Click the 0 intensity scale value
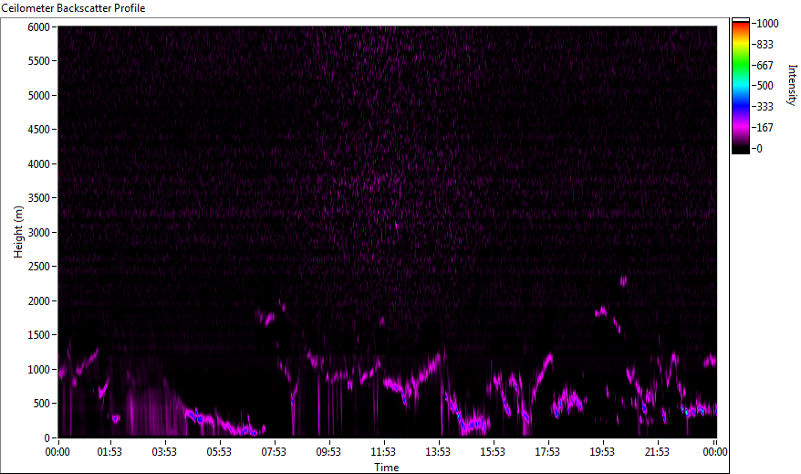Image resolution: width=801 pixels, height=474 pixels. (x=760, y=149)
